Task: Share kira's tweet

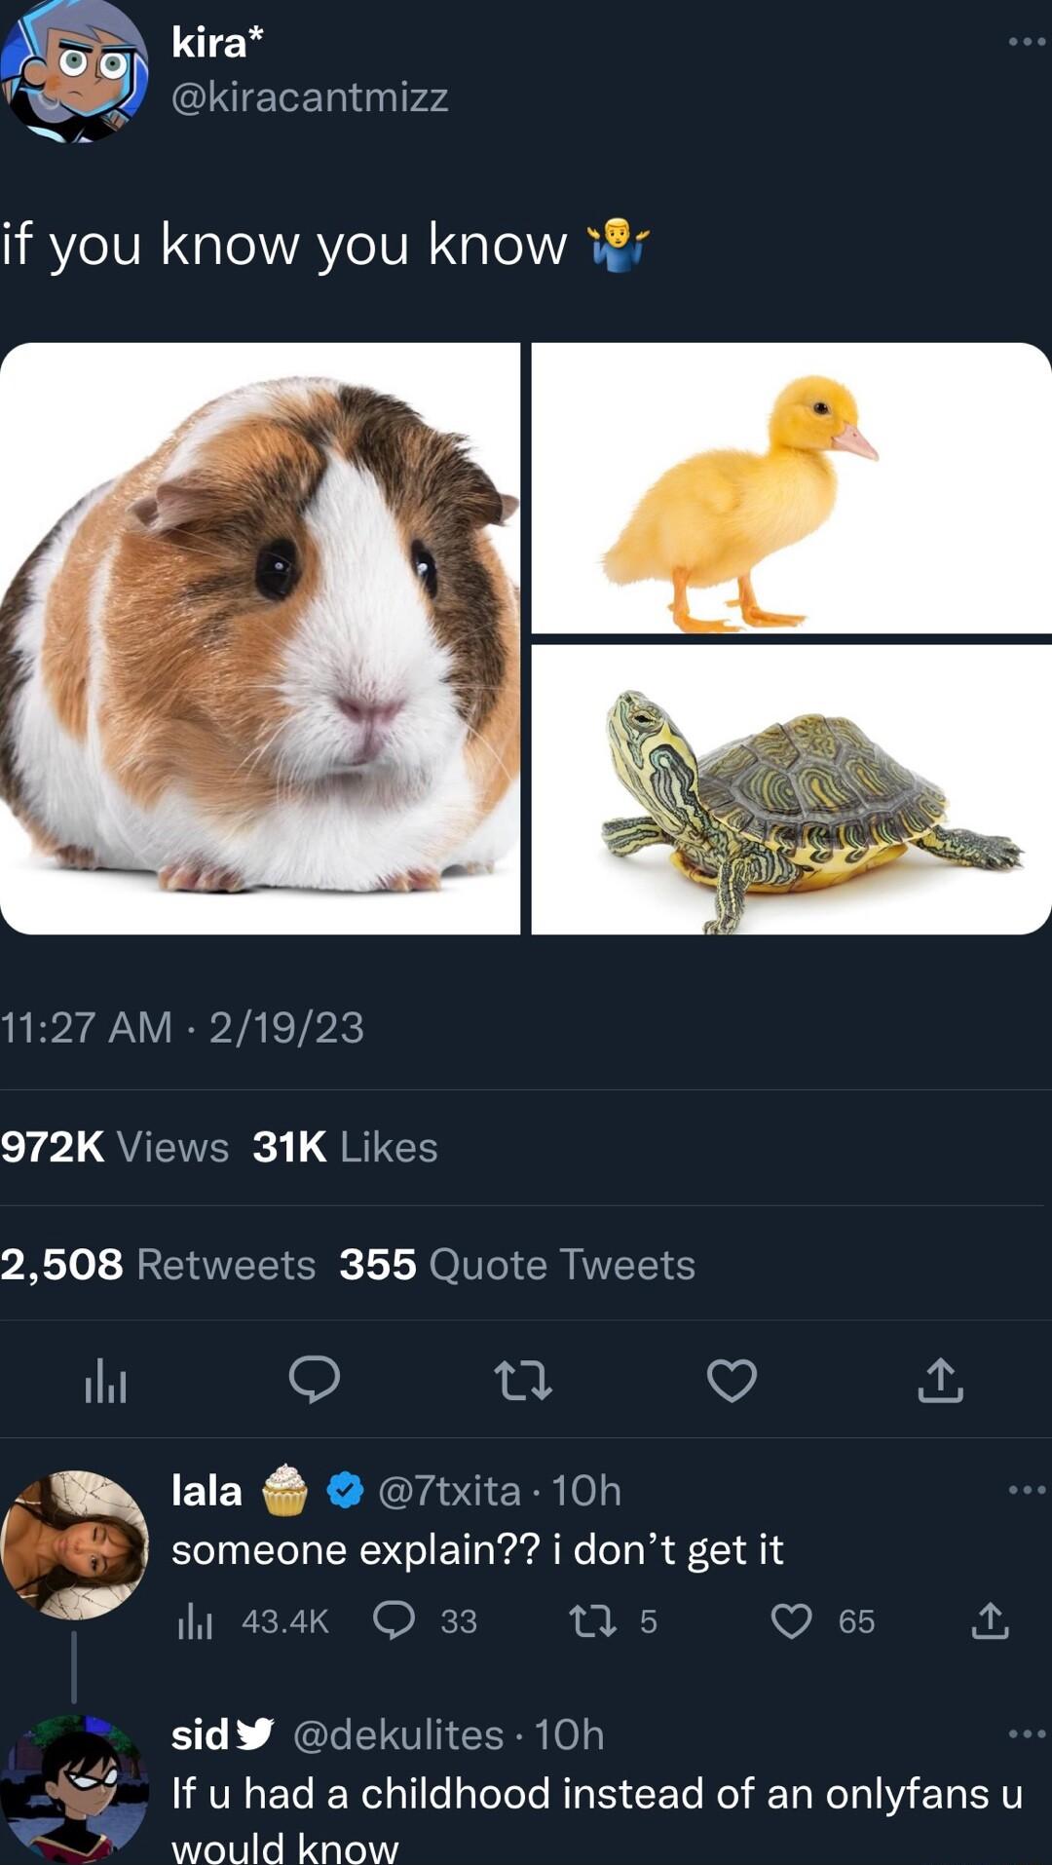Action: click(x=940, y=1380)
